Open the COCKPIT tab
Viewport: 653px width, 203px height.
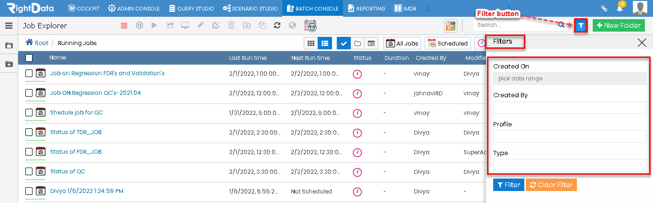[83, 8]
